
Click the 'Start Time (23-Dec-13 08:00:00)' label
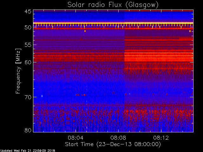pos(113,144)
